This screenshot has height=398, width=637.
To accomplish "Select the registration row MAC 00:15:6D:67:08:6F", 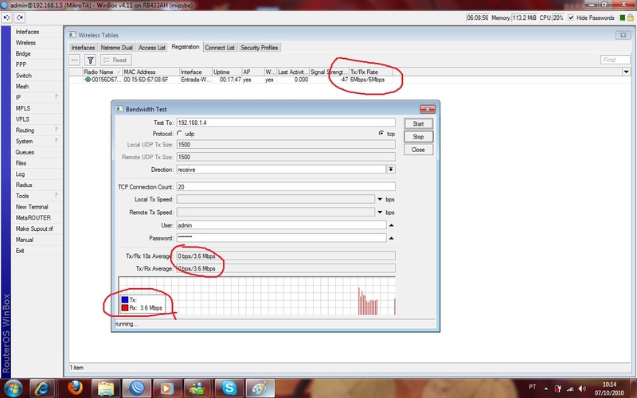I will [x=231, y=80].
